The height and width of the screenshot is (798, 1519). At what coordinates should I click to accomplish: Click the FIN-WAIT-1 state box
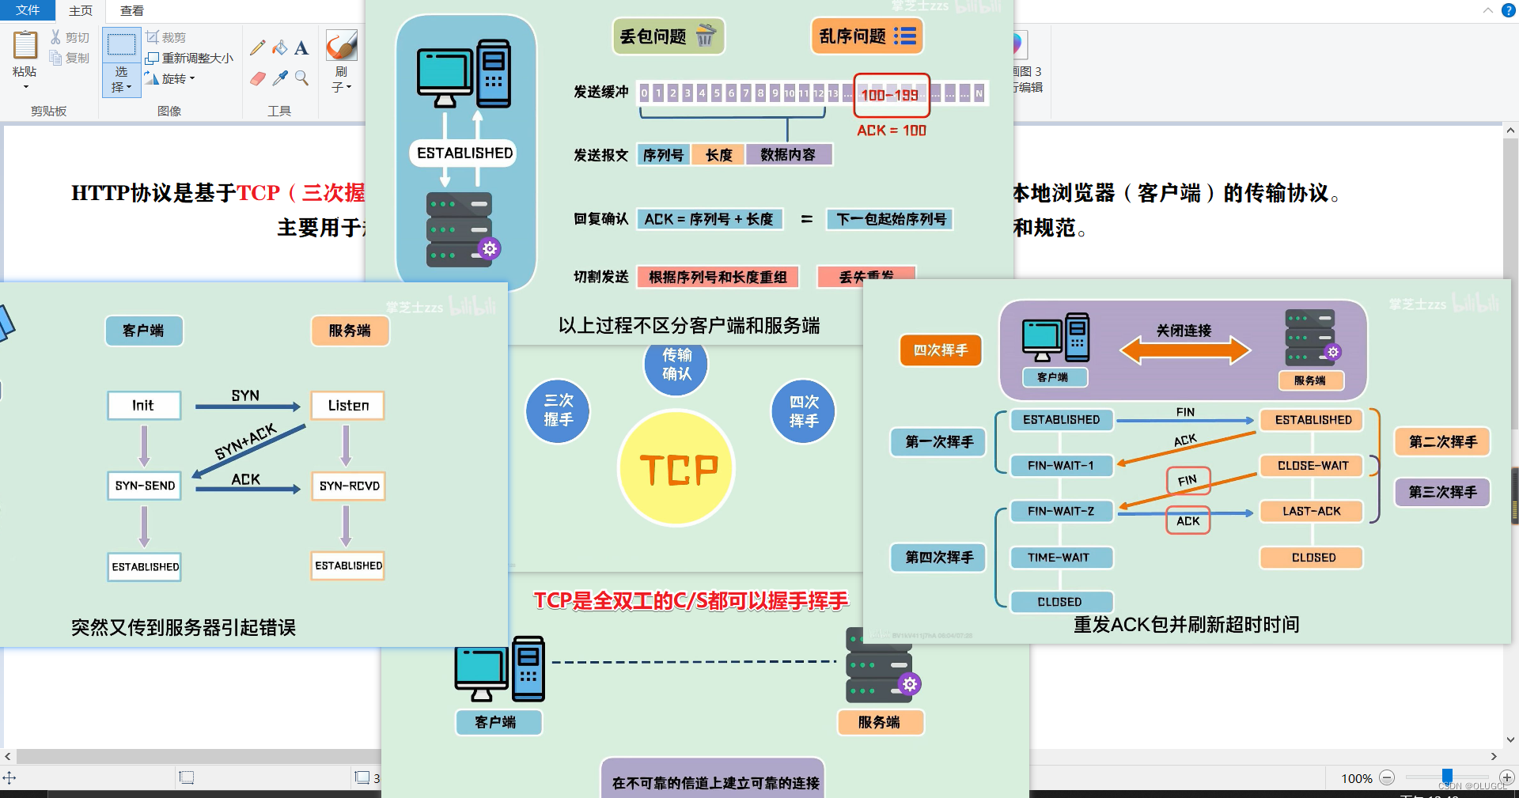point(1061,466)
